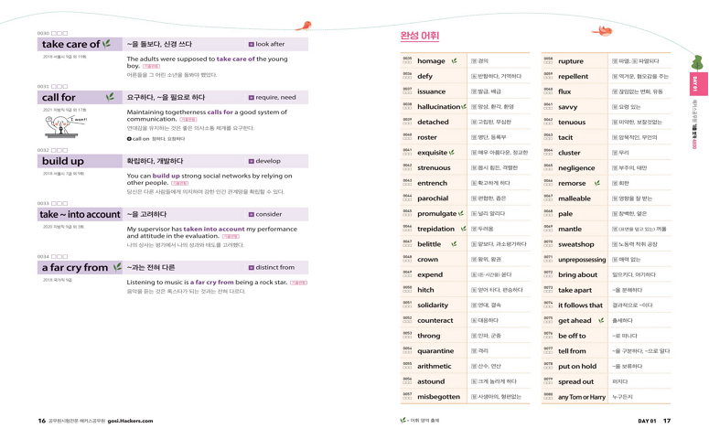The width and height of the screenshot is (709, 439).
Task: Tick the review checkboxes beside number 0034
Action: 59,256
